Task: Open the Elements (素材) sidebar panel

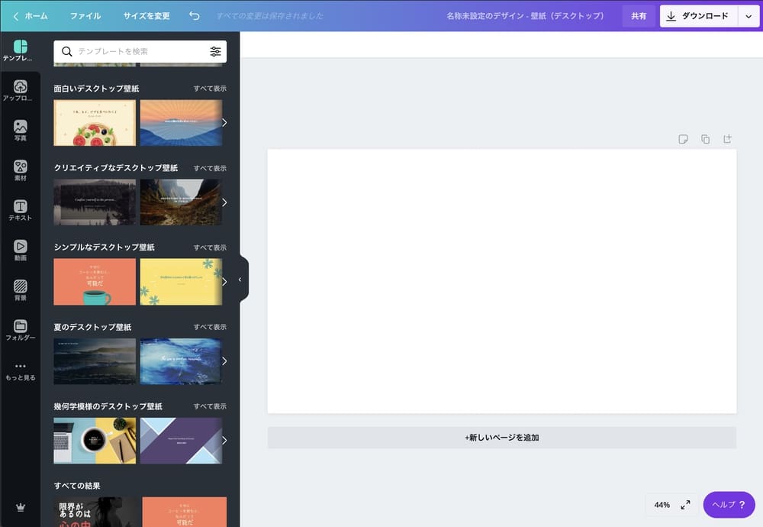Action: [x=20, y=170]
